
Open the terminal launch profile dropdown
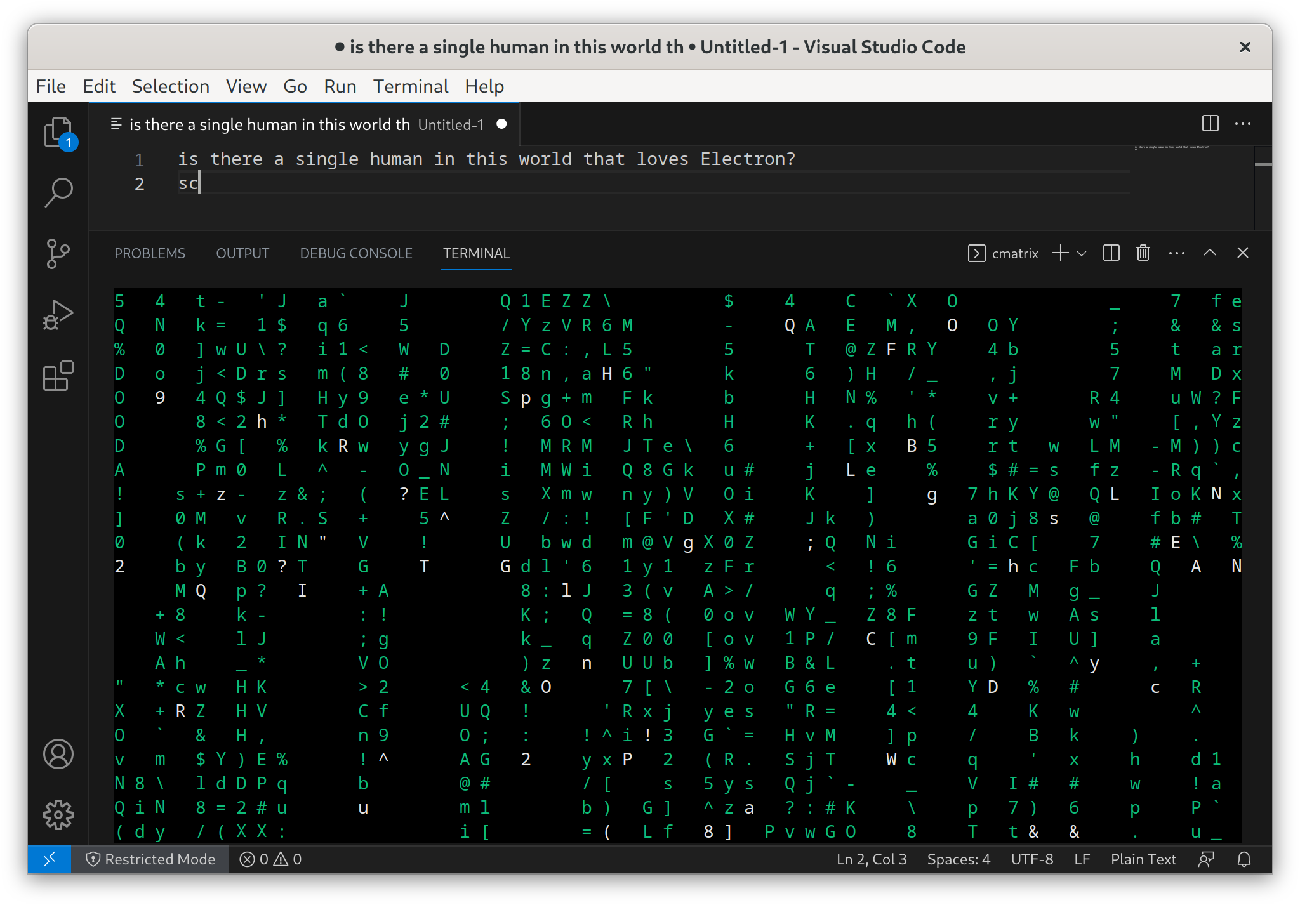1081,253
